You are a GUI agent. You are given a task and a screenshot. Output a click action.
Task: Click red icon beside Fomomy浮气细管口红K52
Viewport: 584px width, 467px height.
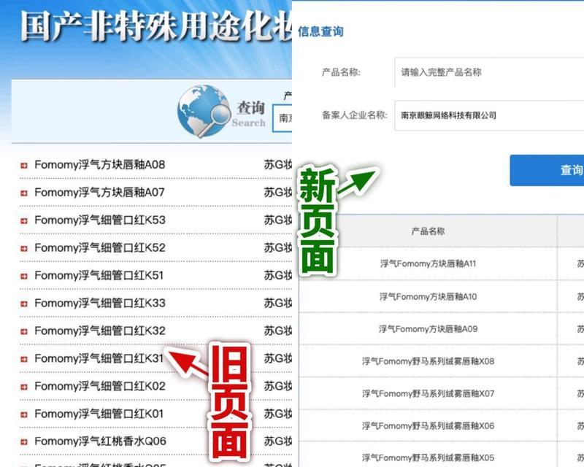(x=24, y=248)
